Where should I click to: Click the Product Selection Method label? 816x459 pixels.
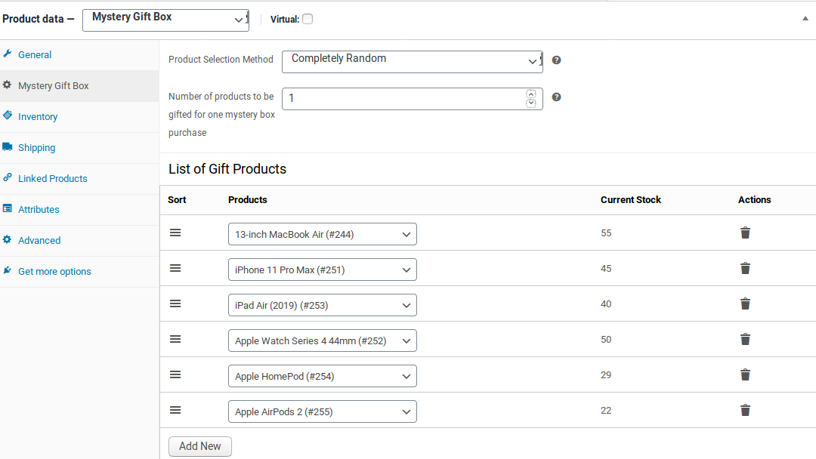[221, 59]
